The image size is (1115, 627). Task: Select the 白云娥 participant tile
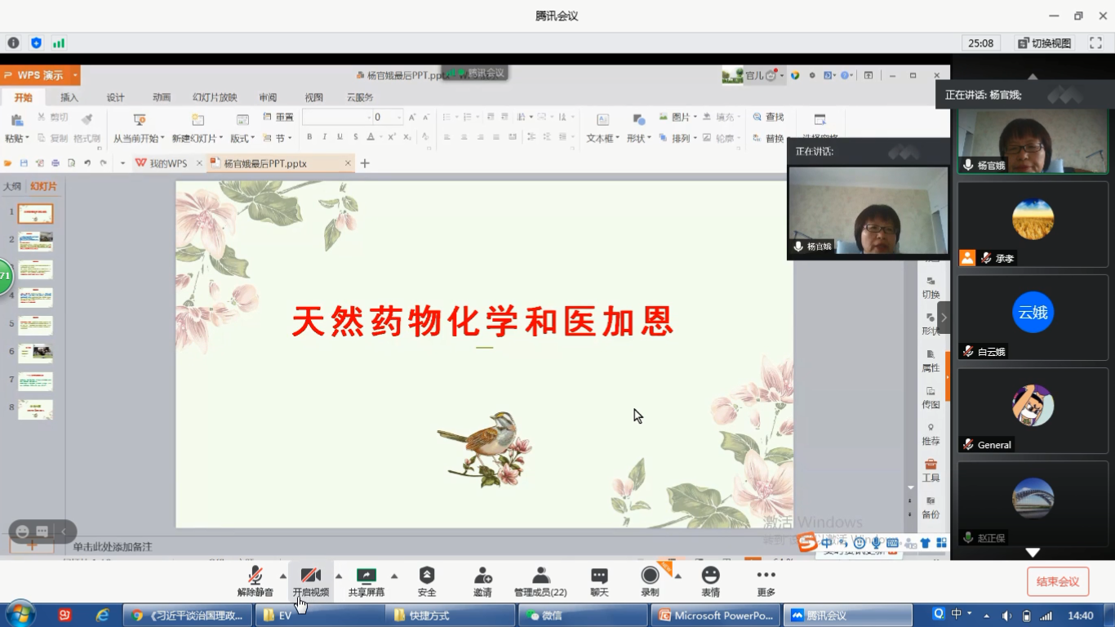click(1033, 317)
